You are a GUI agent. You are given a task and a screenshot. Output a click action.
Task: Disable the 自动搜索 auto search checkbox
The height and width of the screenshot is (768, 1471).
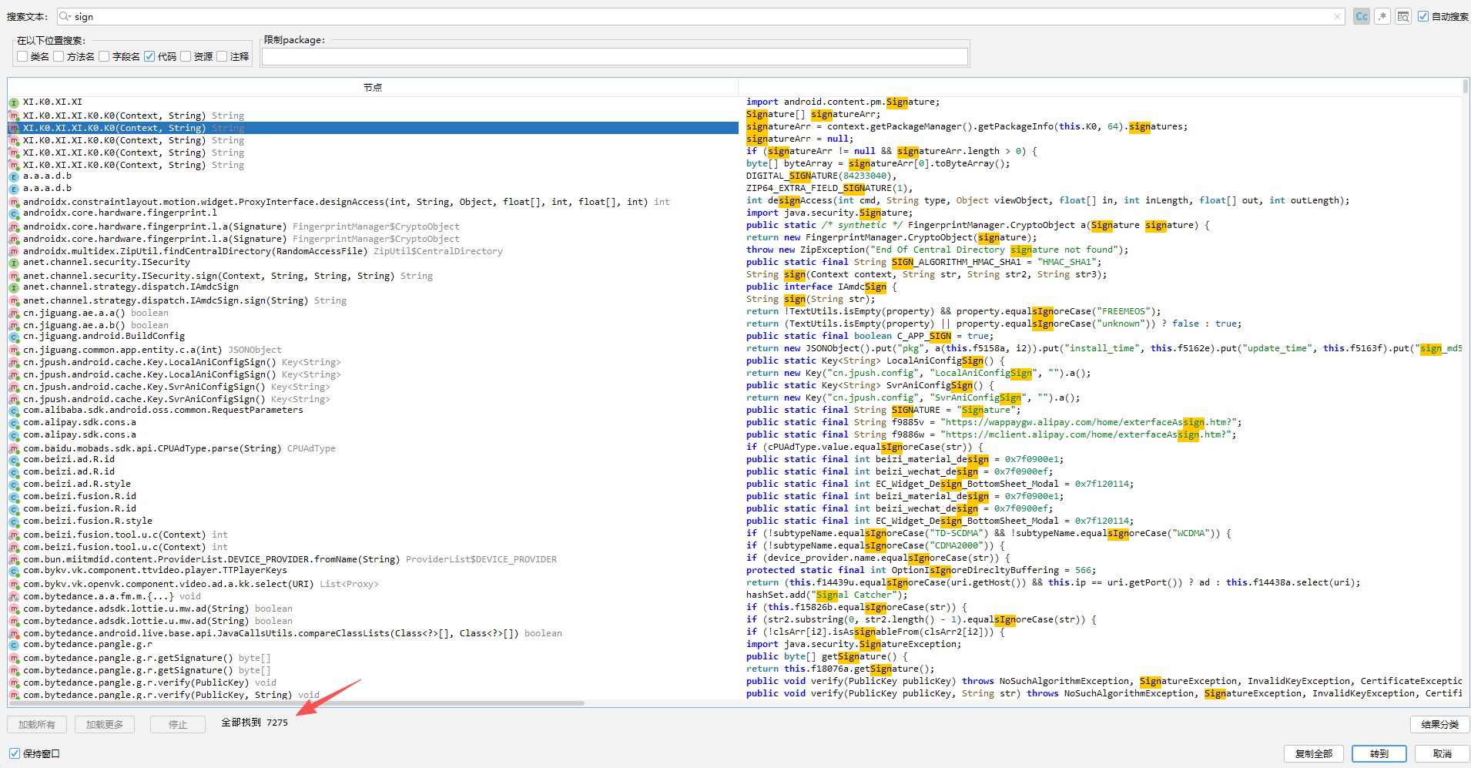point(1423,16)
